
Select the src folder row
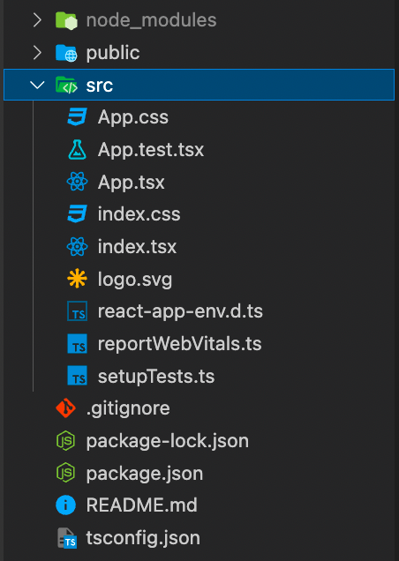pyautogui.click(x=199, y=85)
